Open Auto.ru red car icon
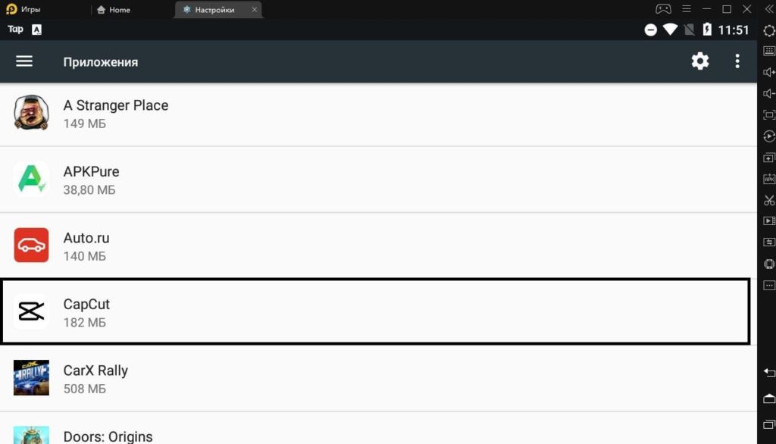 pyautogui.click(x=31, y=245)
